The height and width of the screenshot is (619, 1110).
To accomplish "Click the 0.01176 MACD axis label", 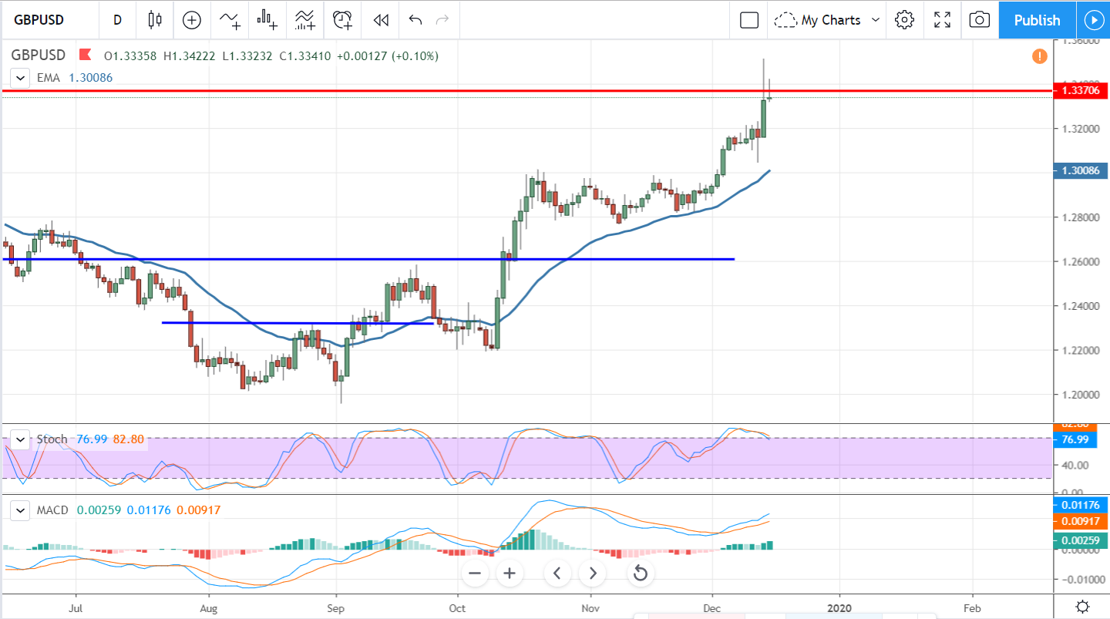I will [1080, 506].
